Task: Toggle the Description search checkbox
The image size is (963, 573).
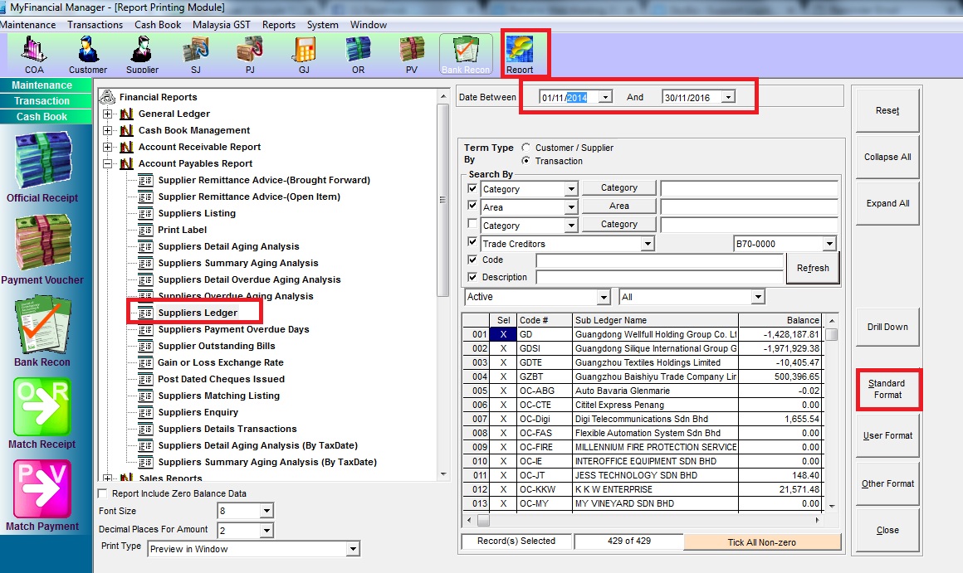Action: [x=473, y=277]
